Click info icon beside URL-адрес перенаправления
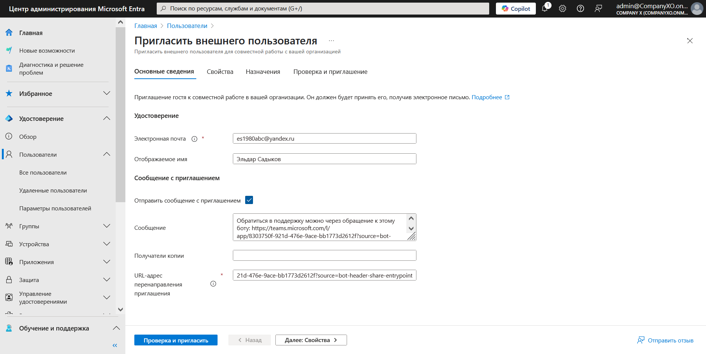This screenshot has height=354, width=706. point(213,284)
